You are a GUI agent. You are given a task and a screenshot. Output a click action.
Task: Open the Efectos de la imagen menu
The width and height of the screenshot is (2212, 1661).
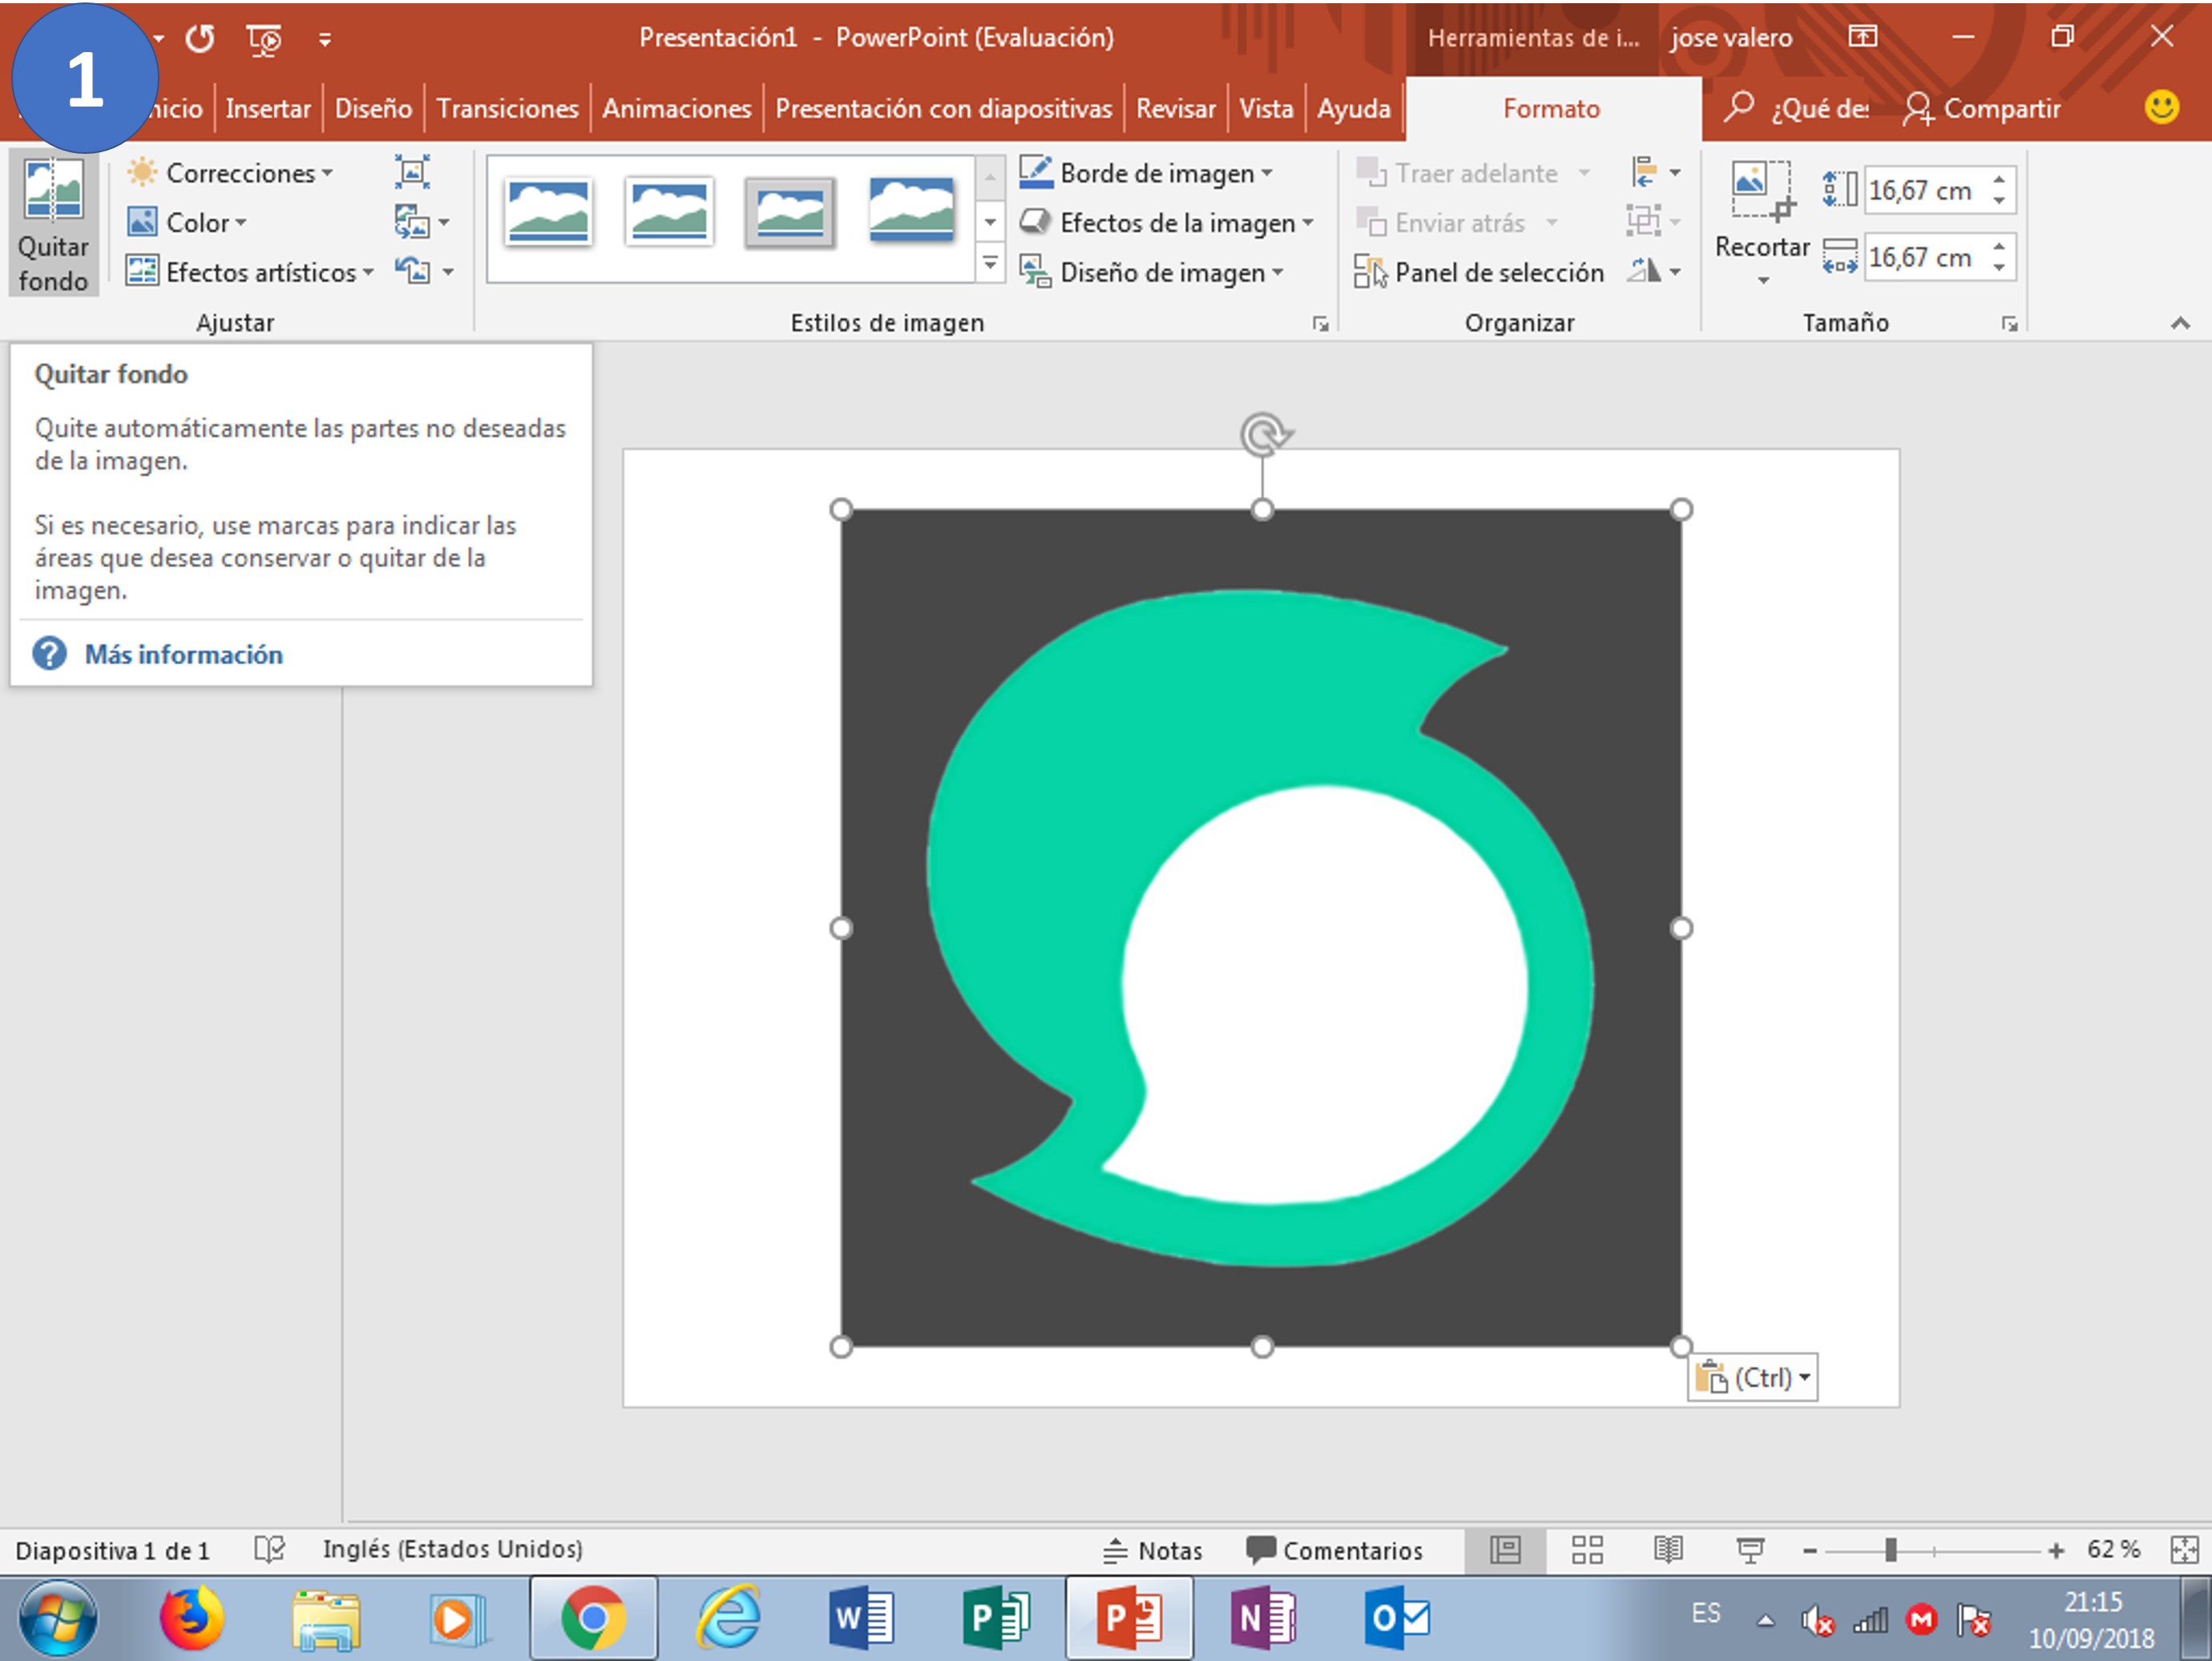tap(1166, 222)
